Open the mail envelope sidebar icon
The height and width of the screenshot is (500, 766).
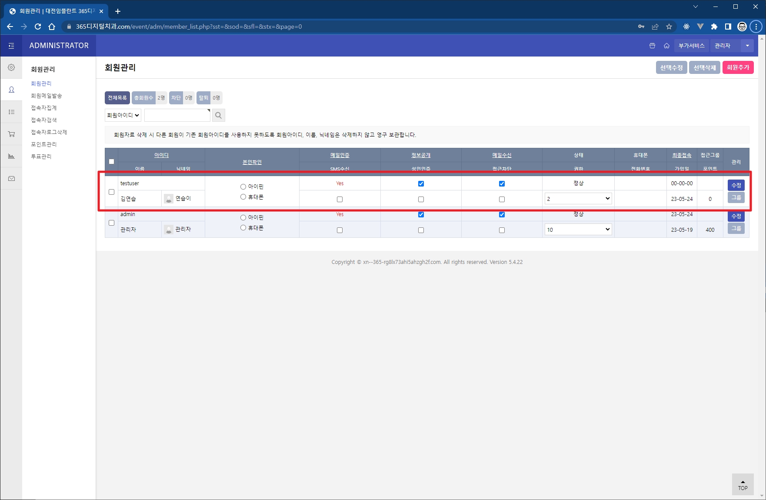11,178
